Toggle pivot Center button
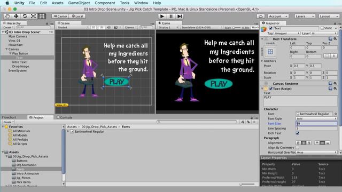The width and height of the screenshot is (342, 192). 60,17
